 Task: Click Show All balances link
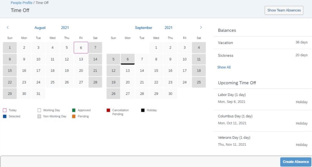(224, 67)
